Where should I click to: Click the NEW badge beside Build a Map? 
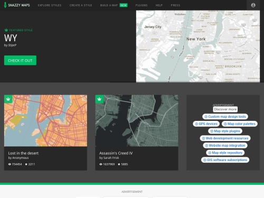pos(124,5)
